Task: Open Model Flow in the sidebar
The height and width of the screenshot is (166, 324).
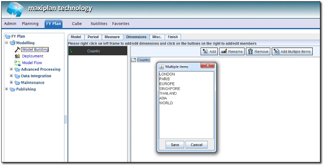Action: point(32,63)
